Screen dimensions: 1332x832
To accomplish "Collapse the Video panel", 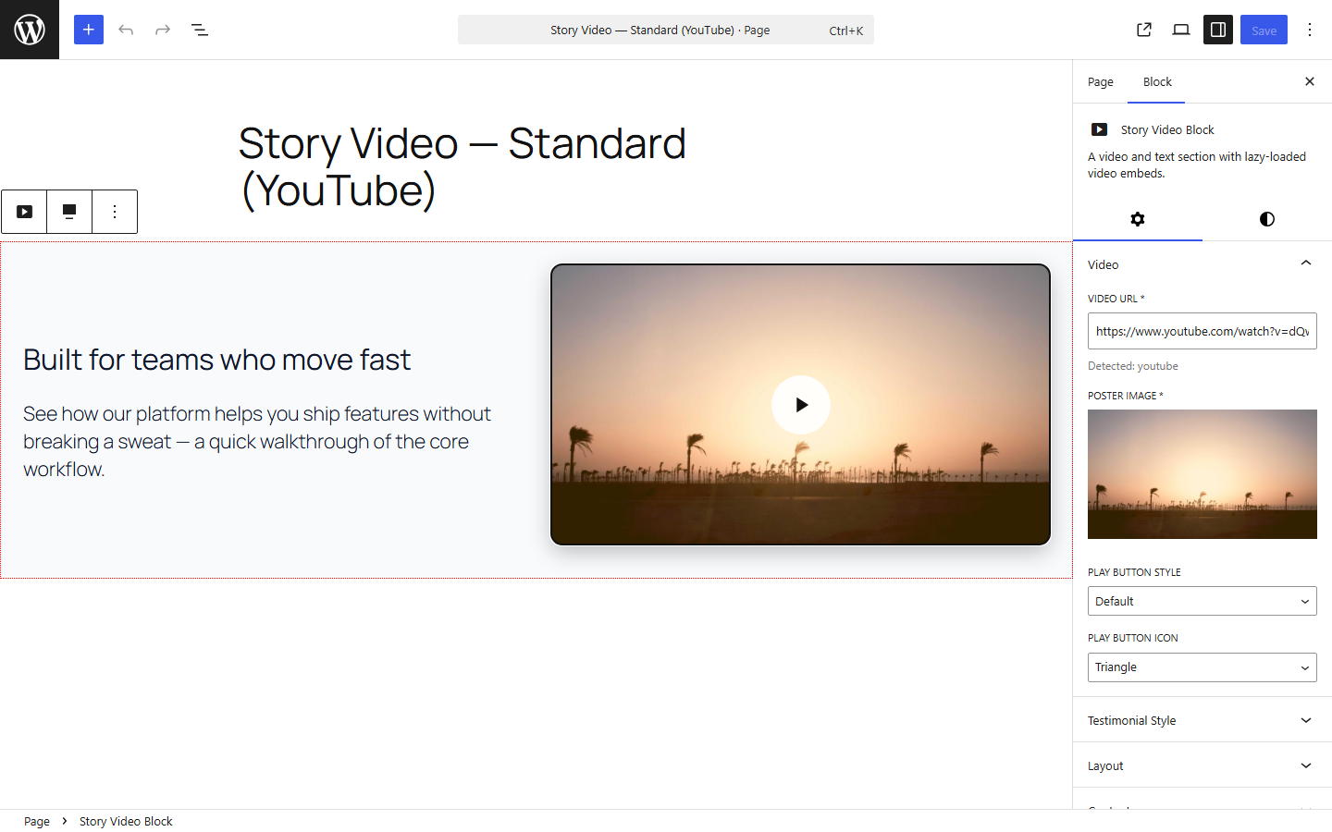I will 1202,264.
